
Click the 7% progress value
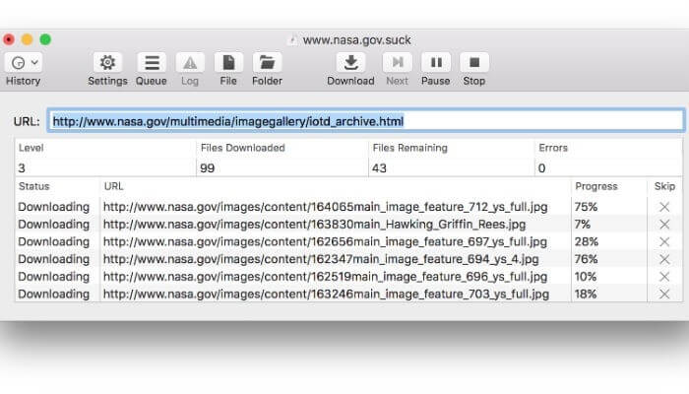pyautogui.click(x=583, y=225)
